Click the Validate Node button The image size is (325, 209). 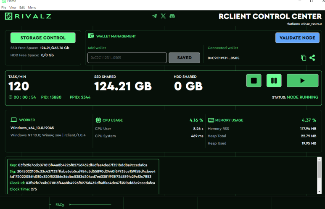tap(297, 38)
